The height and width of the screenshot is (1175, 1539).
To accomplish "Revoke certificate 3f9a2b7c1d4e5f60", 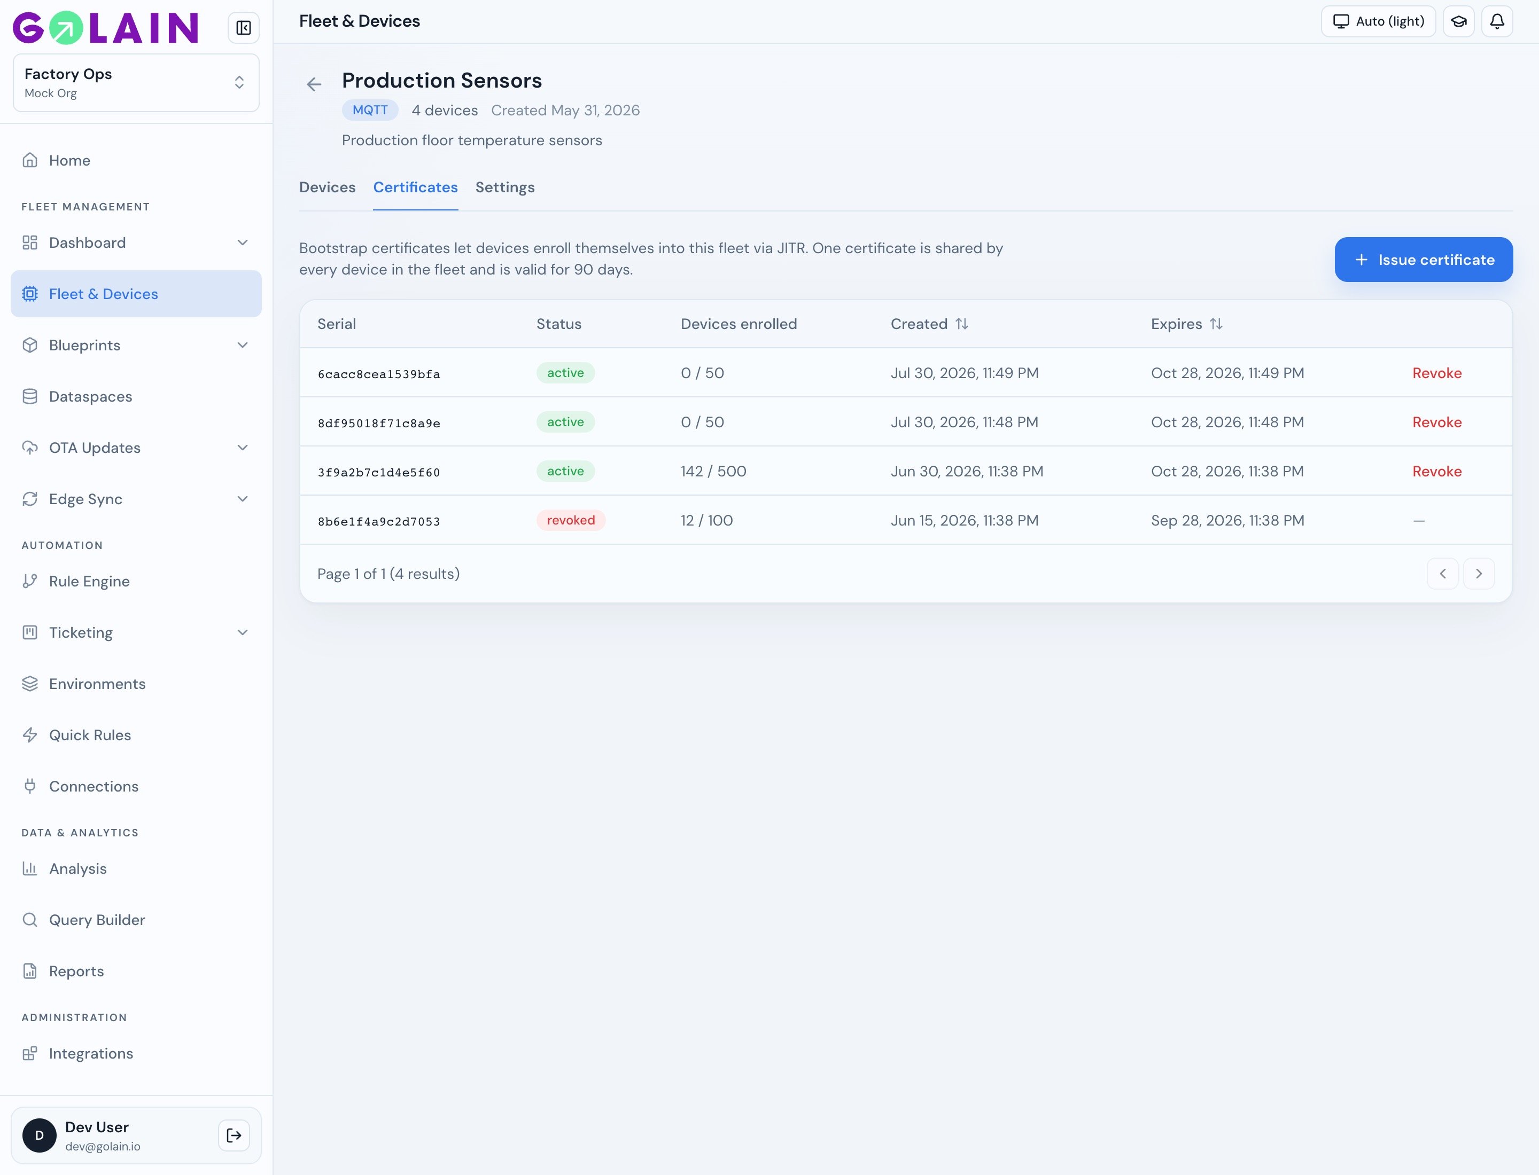I will pyautogui.click(x=1436, y=472).
